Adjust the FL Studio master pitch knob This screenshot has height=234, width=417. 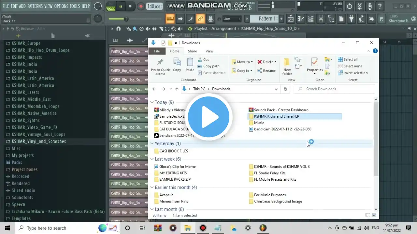point(97,19)
